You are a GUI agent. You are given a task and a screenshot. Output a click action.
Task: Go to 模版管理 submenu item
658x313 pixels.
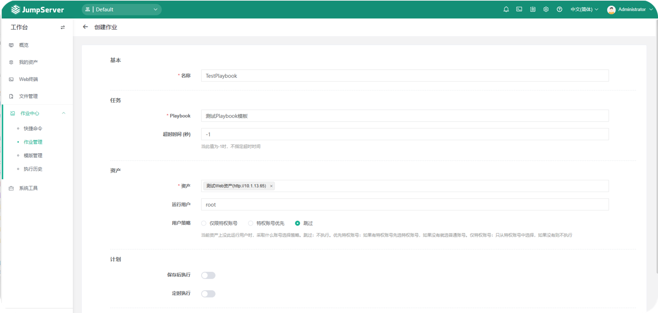[x=33, y=156]
